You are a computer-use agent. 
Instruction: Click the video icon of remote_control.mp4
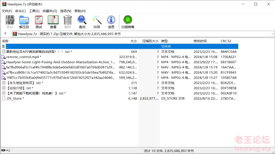coord(3,57)
